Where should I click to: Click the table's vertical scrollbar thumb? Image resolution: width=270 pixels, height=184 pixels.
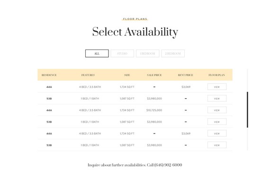(x=247, y=110)
